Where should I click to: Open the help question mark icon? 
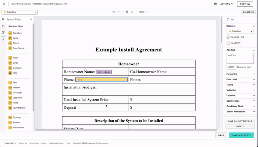coord(215,4)
